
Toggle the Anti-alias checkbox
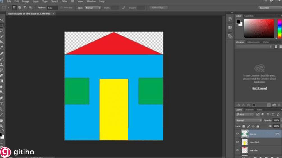[x=62, y=8]
